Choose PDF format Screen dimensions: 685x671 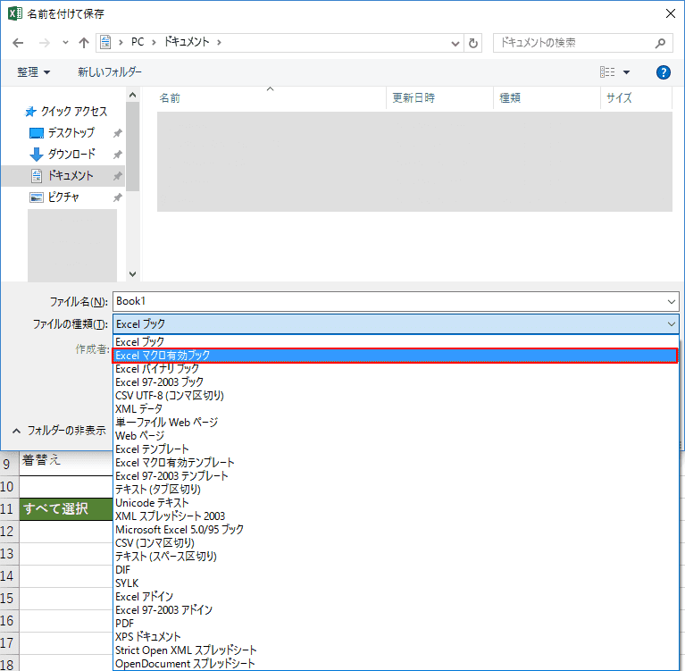(396, 624)
